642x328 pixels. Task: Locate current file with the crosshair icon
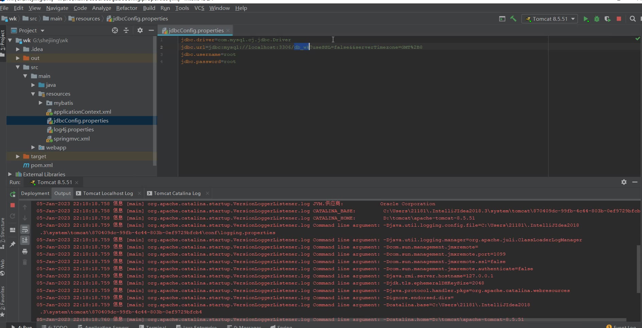115,30
